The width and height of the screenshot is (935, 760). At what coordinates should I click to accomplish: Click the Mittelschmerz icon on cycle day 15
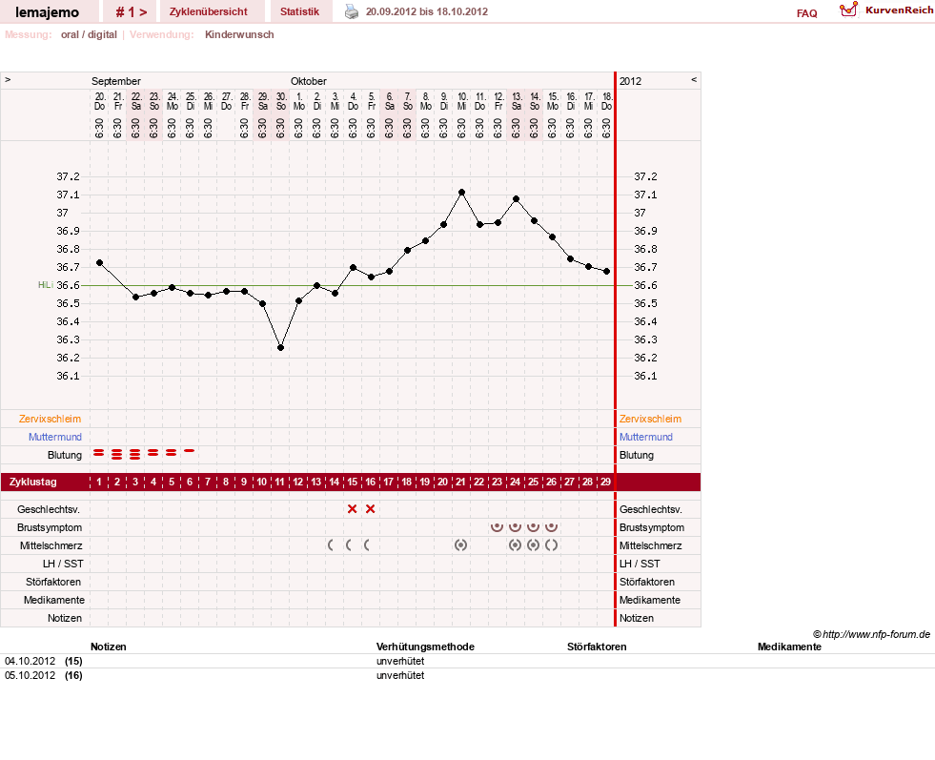coord(349,544)
